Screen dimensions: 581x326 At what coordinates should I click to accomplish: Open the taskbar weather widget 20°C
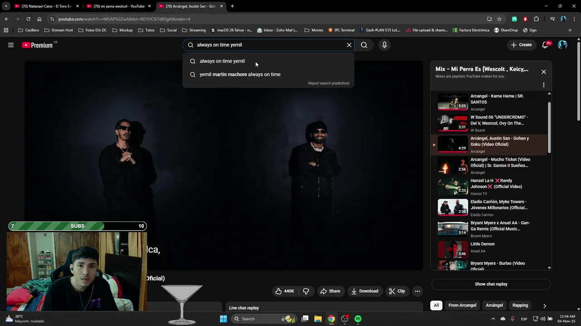tap(25, 319)
